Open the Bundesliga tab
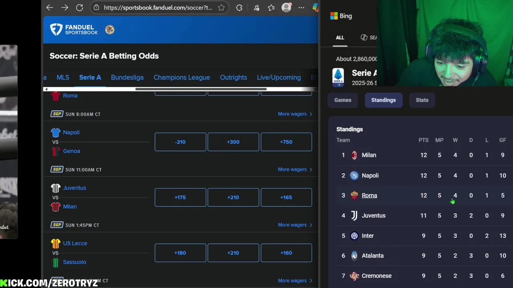This screenshot has width=513, height=288. [127, 78]
